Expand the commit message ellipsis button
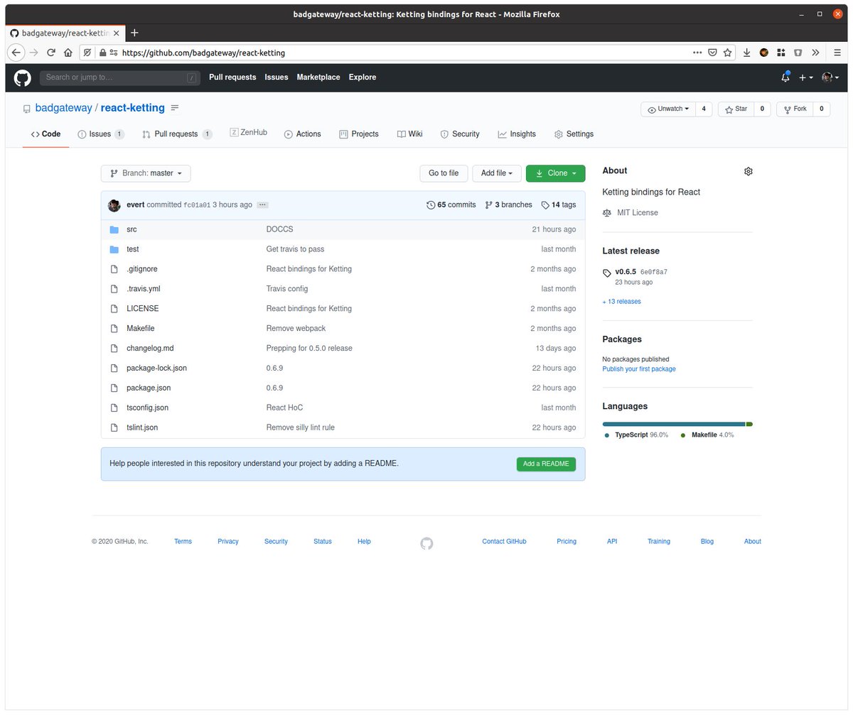Viewport: 853px width, 715px height. [x=262, y=204]
